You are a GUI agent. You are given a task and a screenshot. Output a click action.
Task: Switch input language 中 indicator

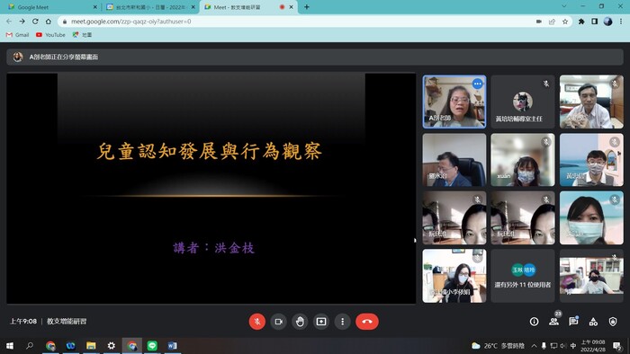[x=573, y=346]
